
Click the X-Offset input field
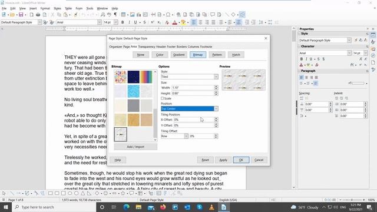tap(194, 120)
